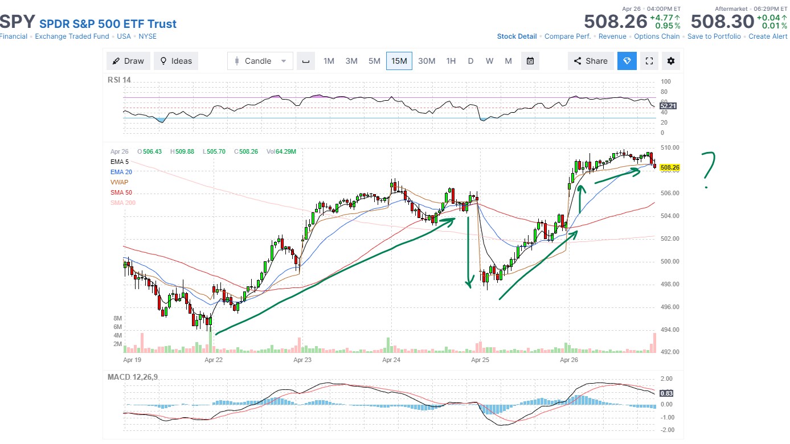Click Save to Portfolio link
Screen dimensions: 790x444
click(x=714, y=36)
